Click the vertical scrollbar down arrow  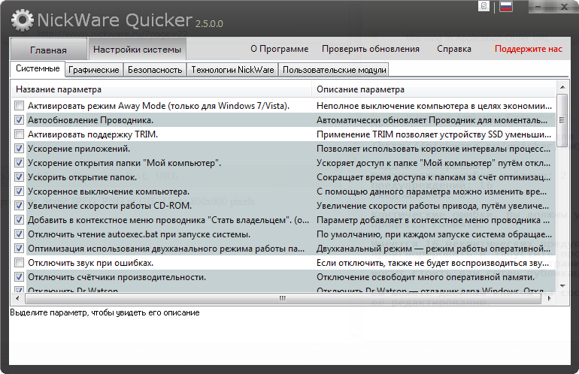coord(562,286)
